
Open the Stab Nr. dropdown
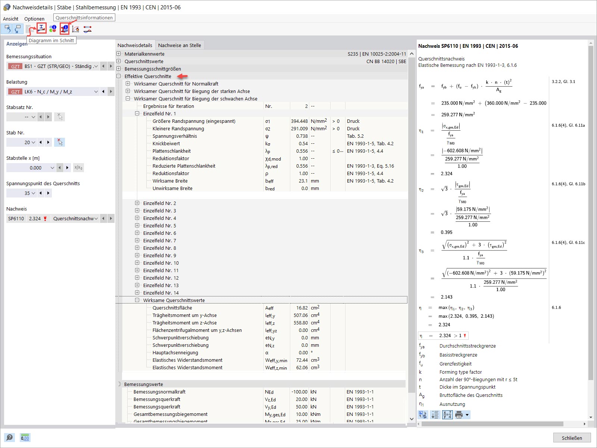point(33,142)
